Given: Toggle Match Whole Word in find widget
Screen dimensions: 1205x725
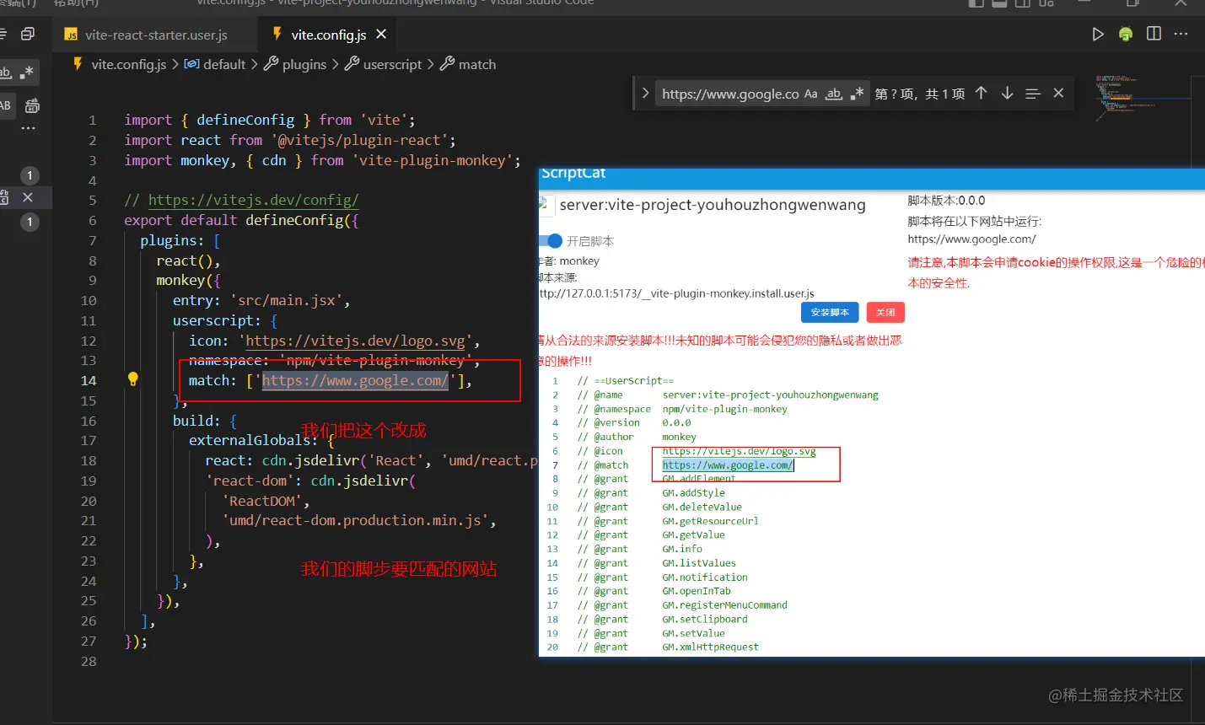Looking at the screenshot, I should click(833, 94).
